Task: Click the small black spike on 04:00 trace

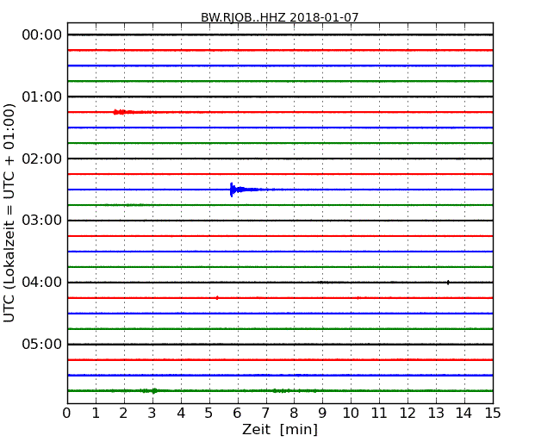Action: (x=448, y=283)
